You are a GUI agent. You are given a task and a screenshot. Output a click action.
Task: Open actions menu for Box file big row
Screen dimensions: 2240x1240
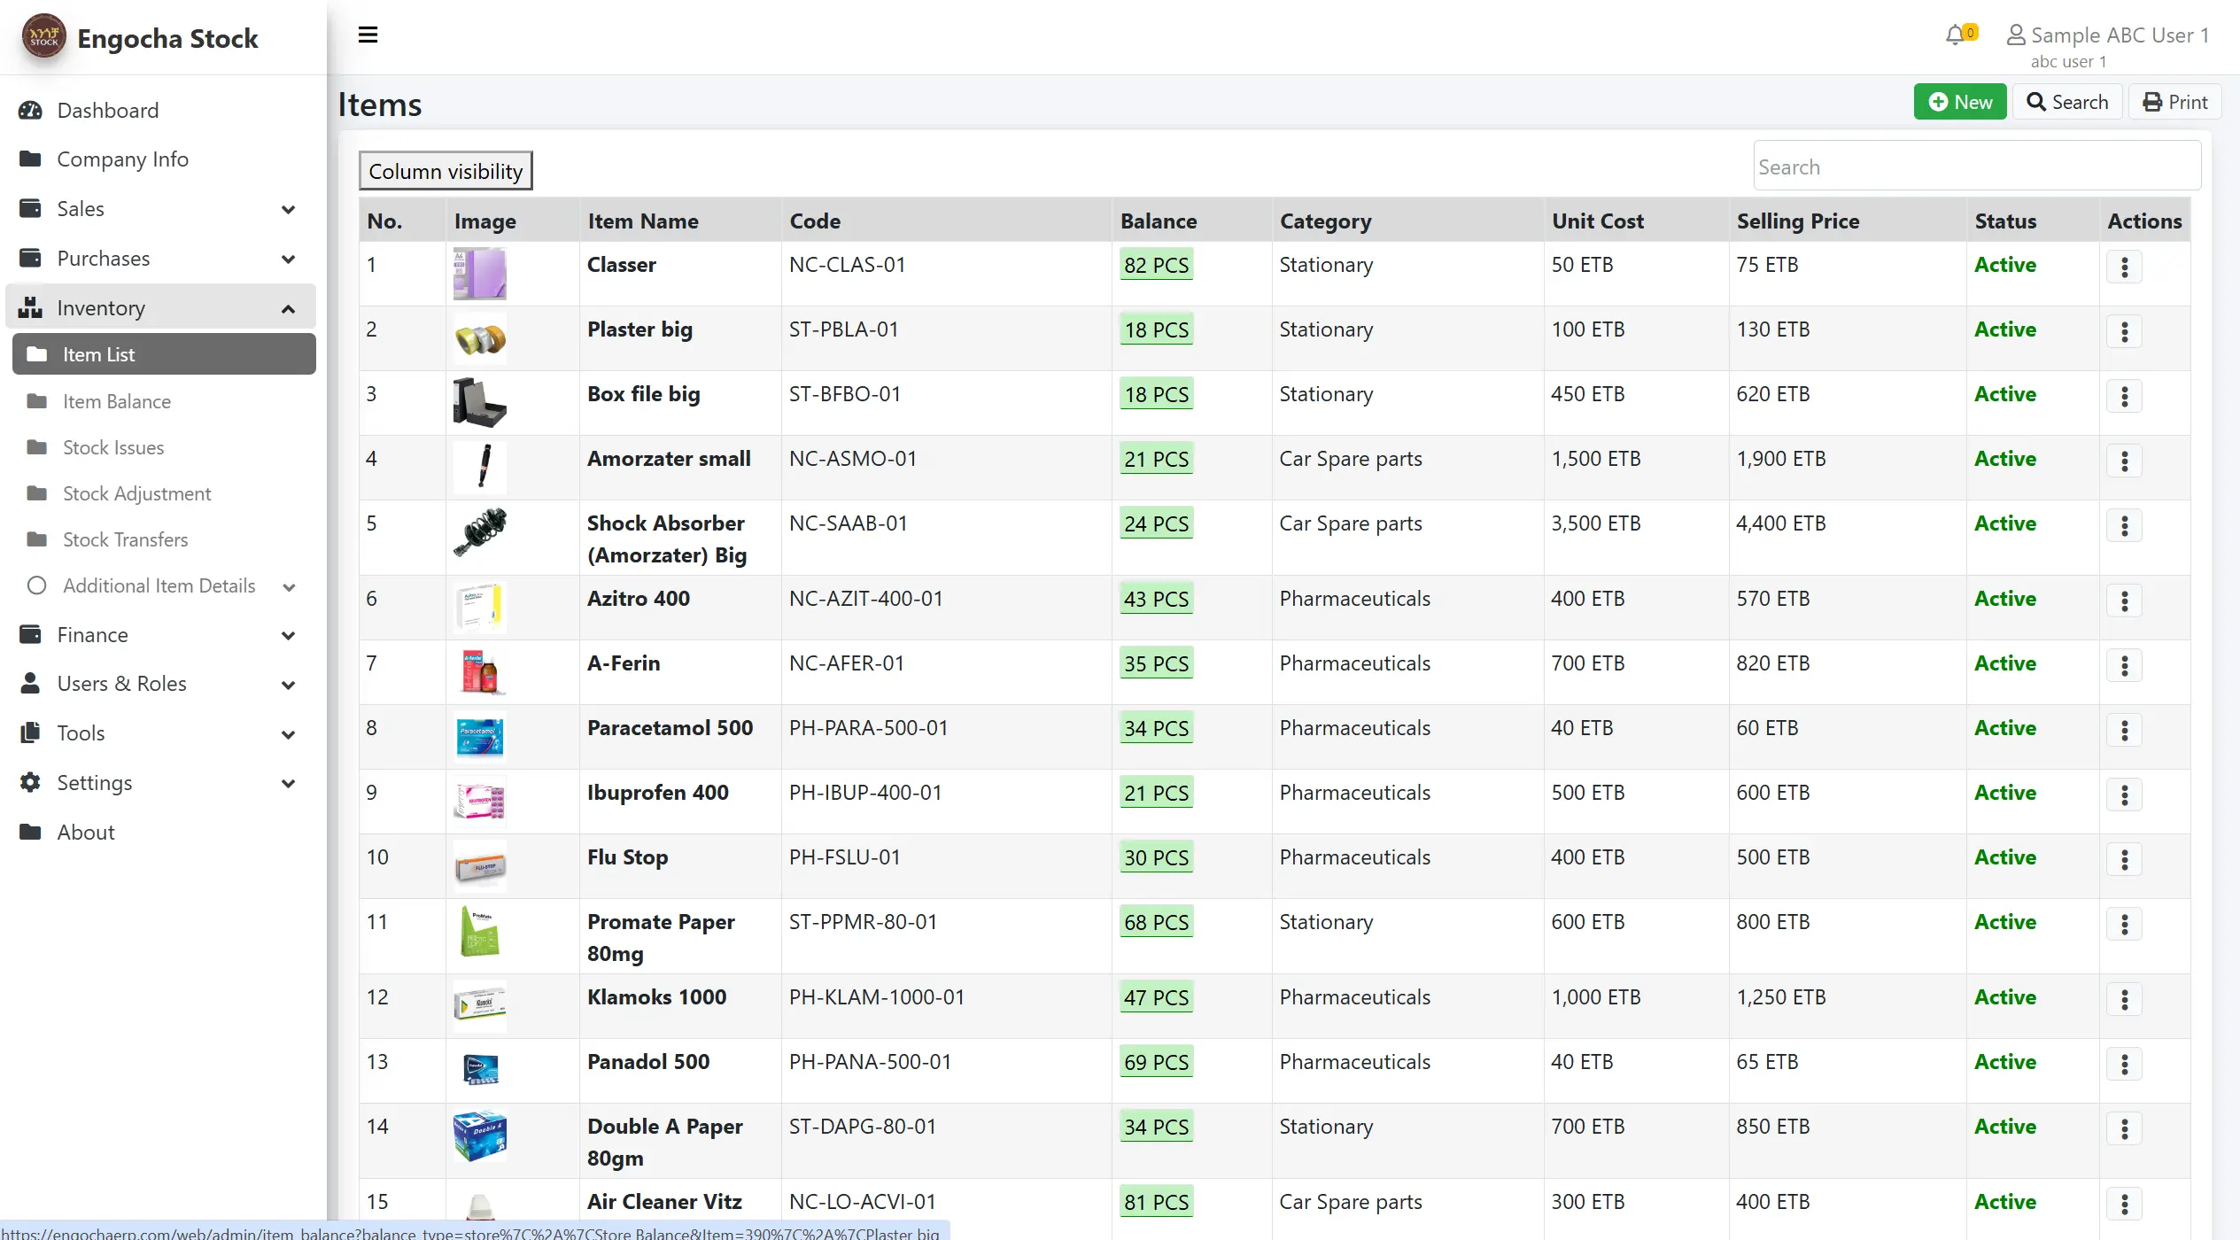pyautogui.click(x=2124, y=397)
